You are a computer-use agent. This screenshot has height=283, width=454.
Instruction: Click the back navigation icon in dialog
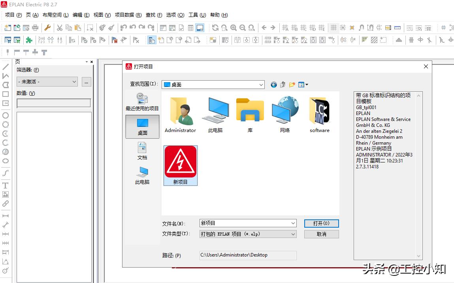tap(274, 85)
